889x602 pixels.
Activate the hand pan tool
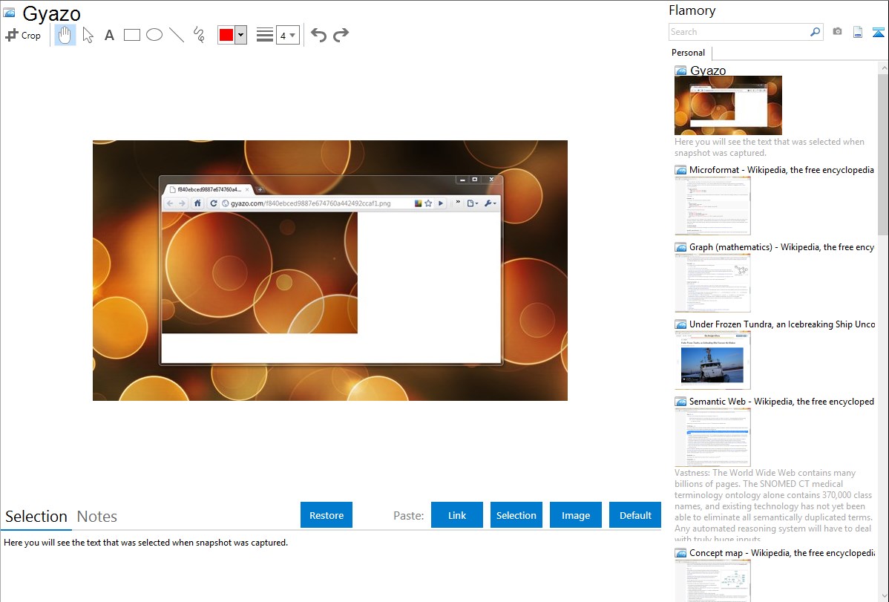[65, 35]
